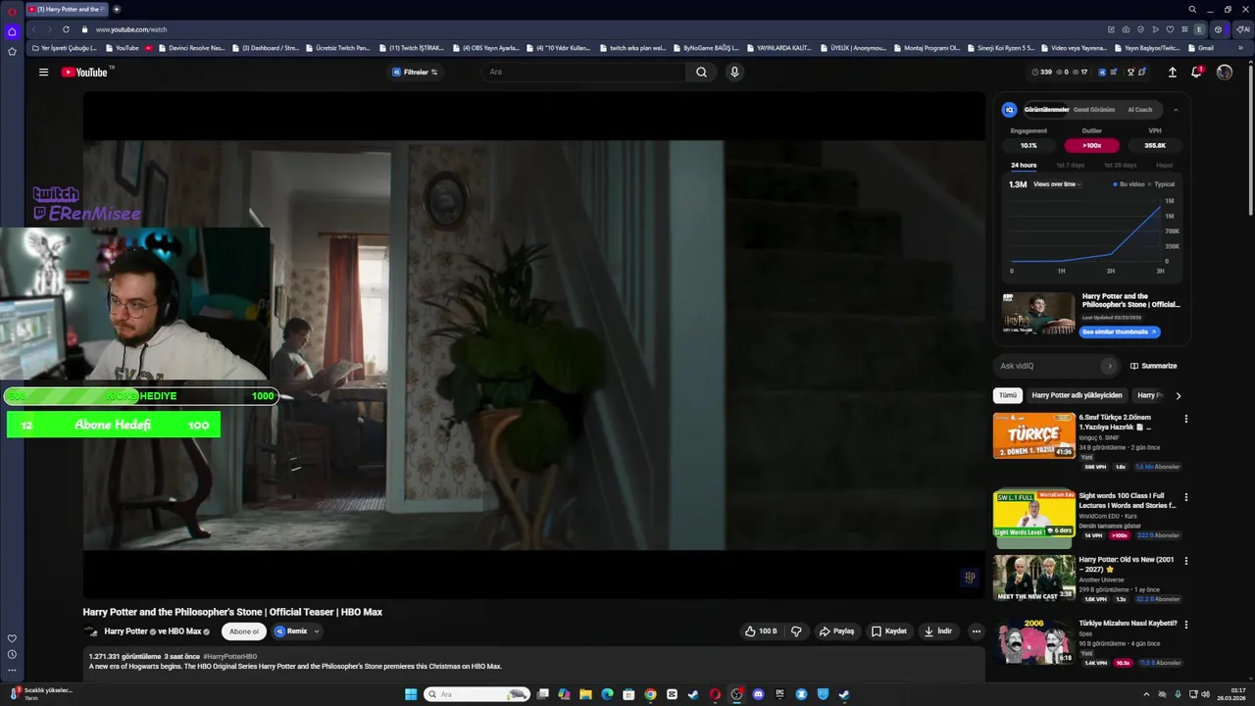Send the Ask vidIQ question arrow
The image size is (1255, 706).
(1109, 366)
